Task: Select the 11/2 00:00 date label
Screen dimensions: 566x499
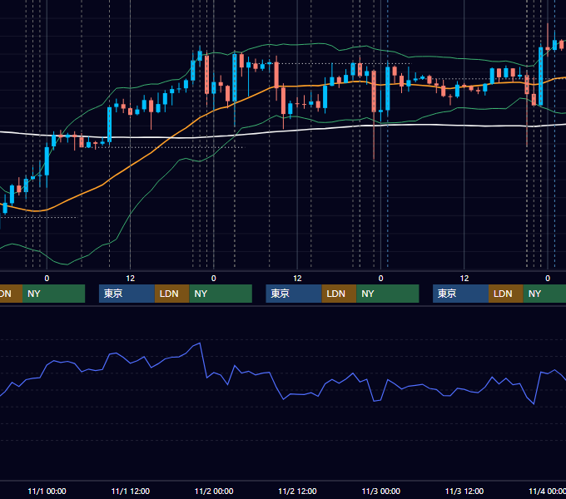Action: coord(214,491)
